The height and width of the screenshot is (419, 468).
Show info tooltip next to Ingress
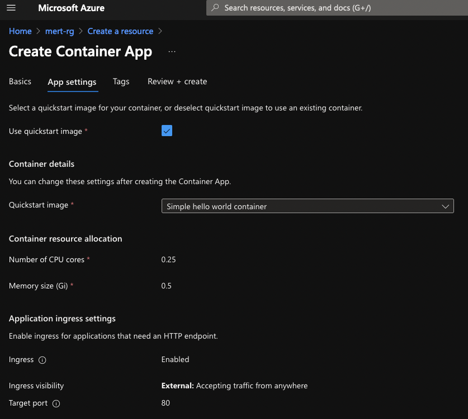(42, 360)
